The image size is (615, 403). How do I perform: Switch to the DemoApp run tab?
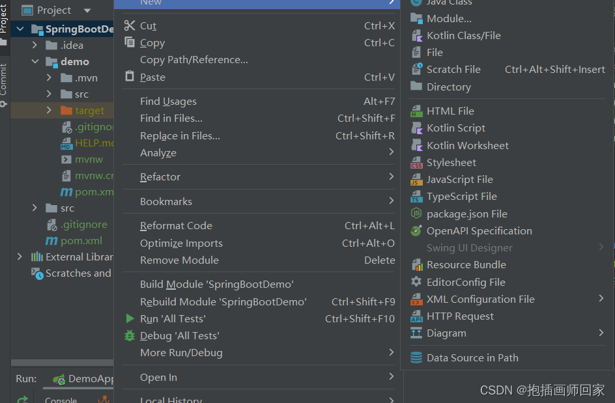pos(83,379)
